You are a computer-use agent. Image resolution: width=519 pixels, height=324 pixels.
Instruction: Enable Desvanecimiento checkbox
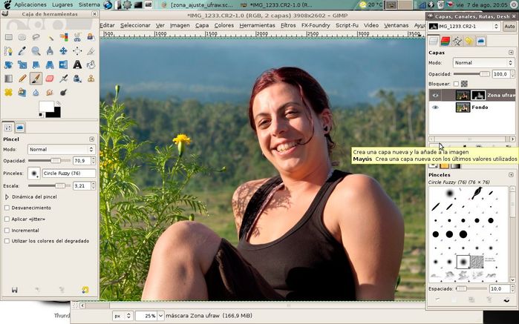(x=7, y=208)
